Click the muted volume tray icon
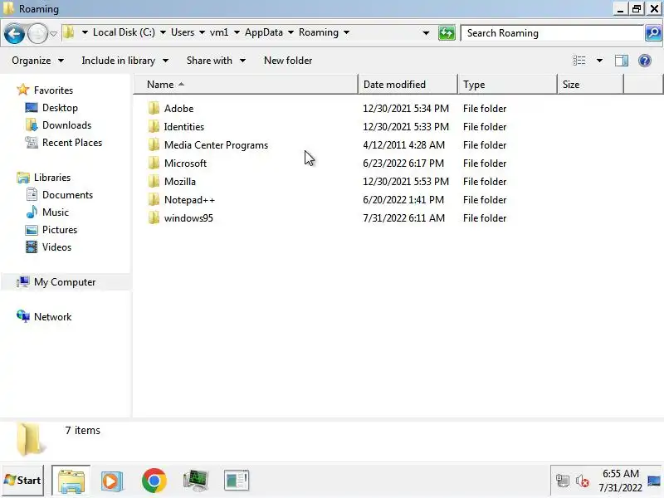This screenshot has height=498, width=664. click(x=583, y=481)
